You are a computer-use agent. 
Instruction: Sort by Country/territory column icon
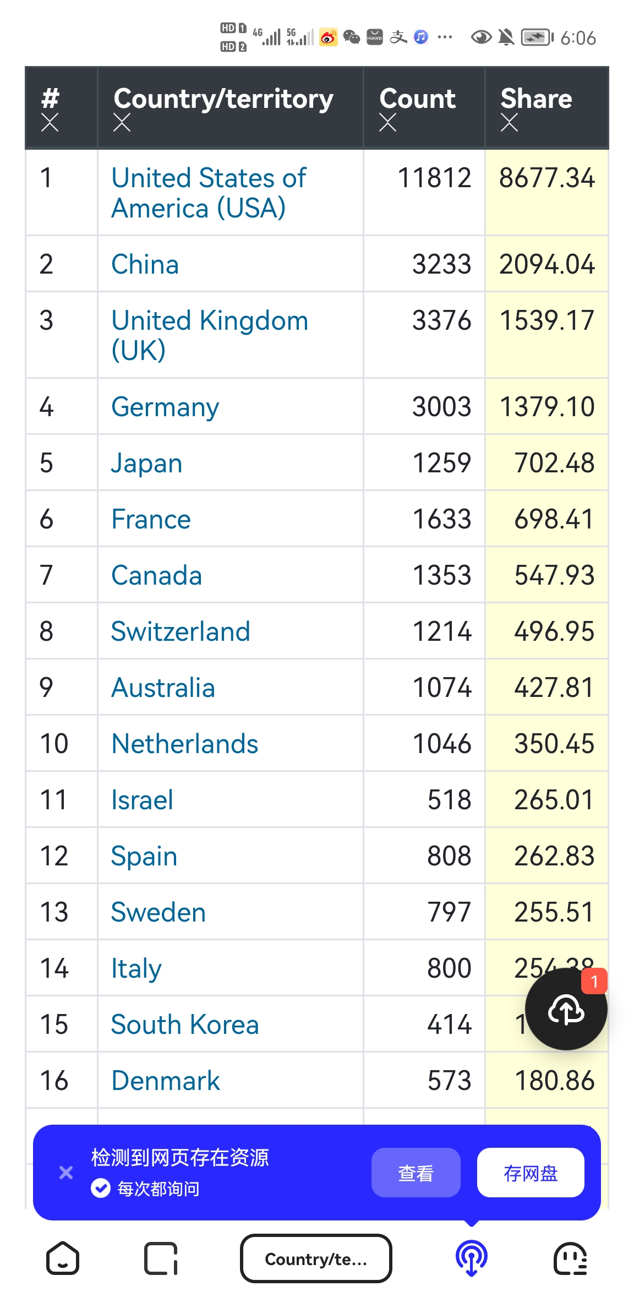point(122,122)
